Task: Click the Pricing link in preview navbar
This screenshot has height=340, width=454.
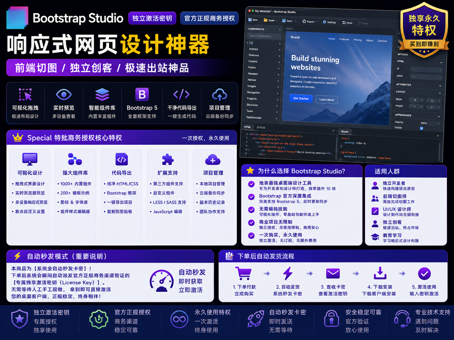Action: click(x=358, y=40)
